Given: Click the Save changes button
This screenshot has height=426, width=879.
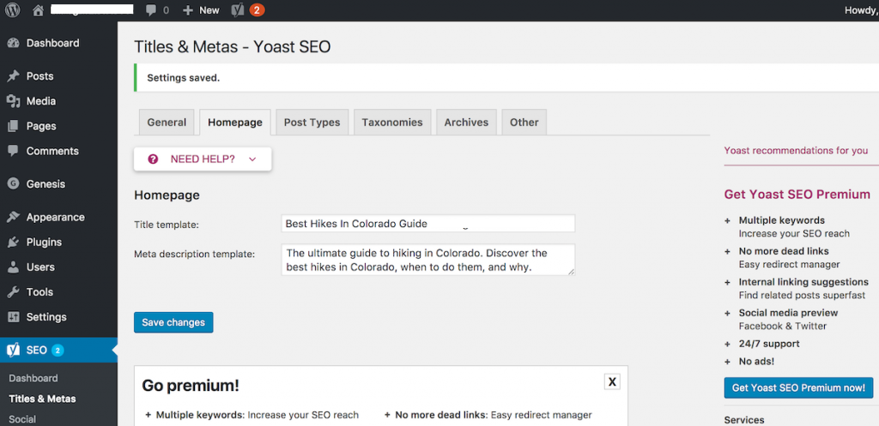Looking at the screenshot, I should pyautogui.click(x=173, y=322).
